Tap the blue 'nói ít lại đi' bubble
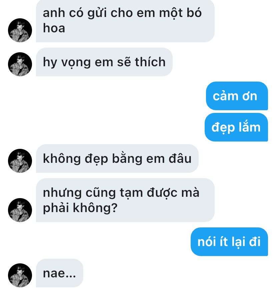276x291 pixels. coord(229,242)
